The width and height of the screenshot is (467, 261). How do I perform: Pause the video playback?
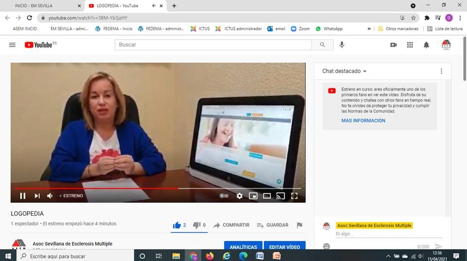22,196
